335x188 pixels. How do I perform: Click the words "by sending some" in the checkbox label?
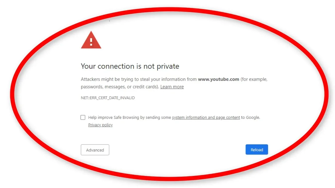point(155,118)
